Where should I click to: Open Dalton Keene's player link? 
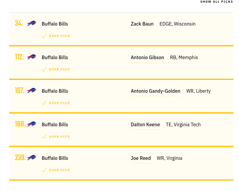click(x=145, y=125)
